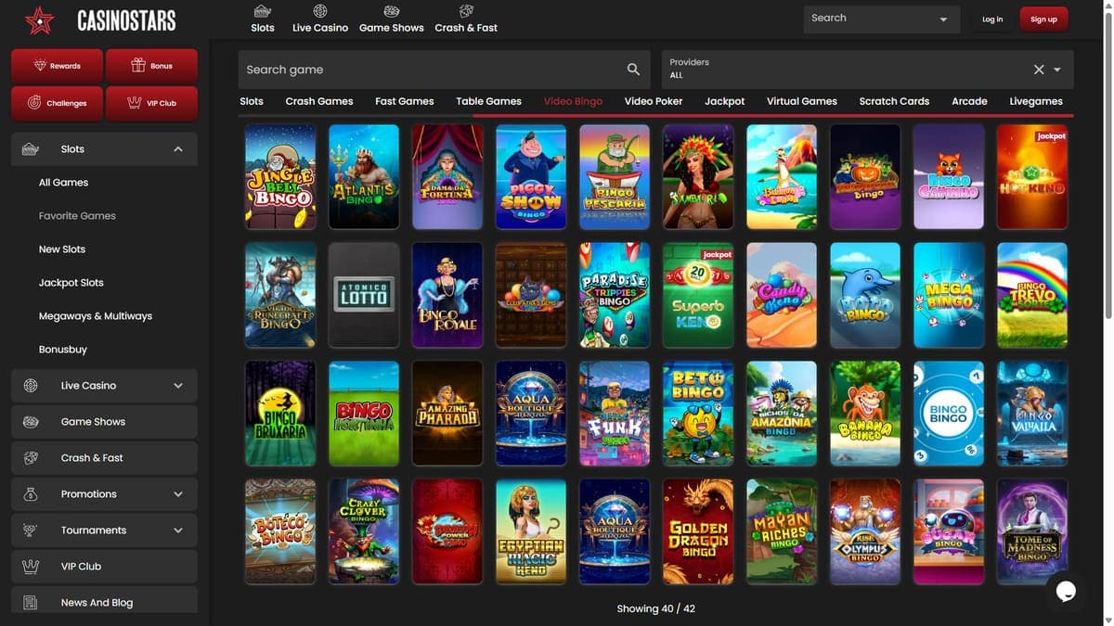Click the Log in button
This screenshot has height=626, width=1114.
point(992,19)
